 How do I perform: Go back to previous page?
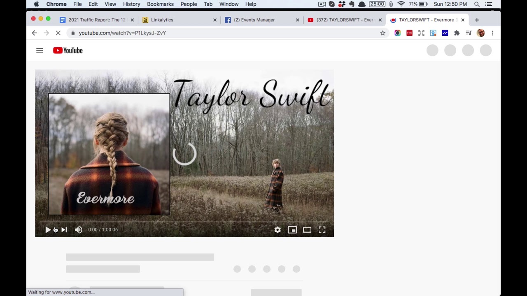tap(35, 33)
